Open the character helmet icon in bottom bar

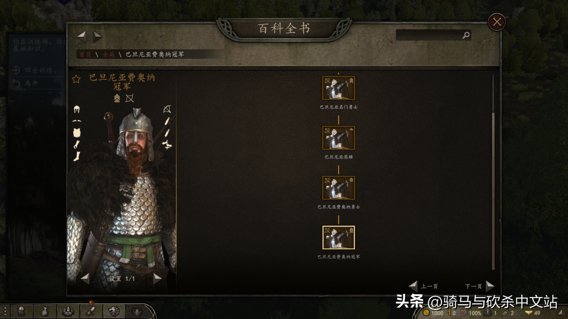tap(22, 312)
